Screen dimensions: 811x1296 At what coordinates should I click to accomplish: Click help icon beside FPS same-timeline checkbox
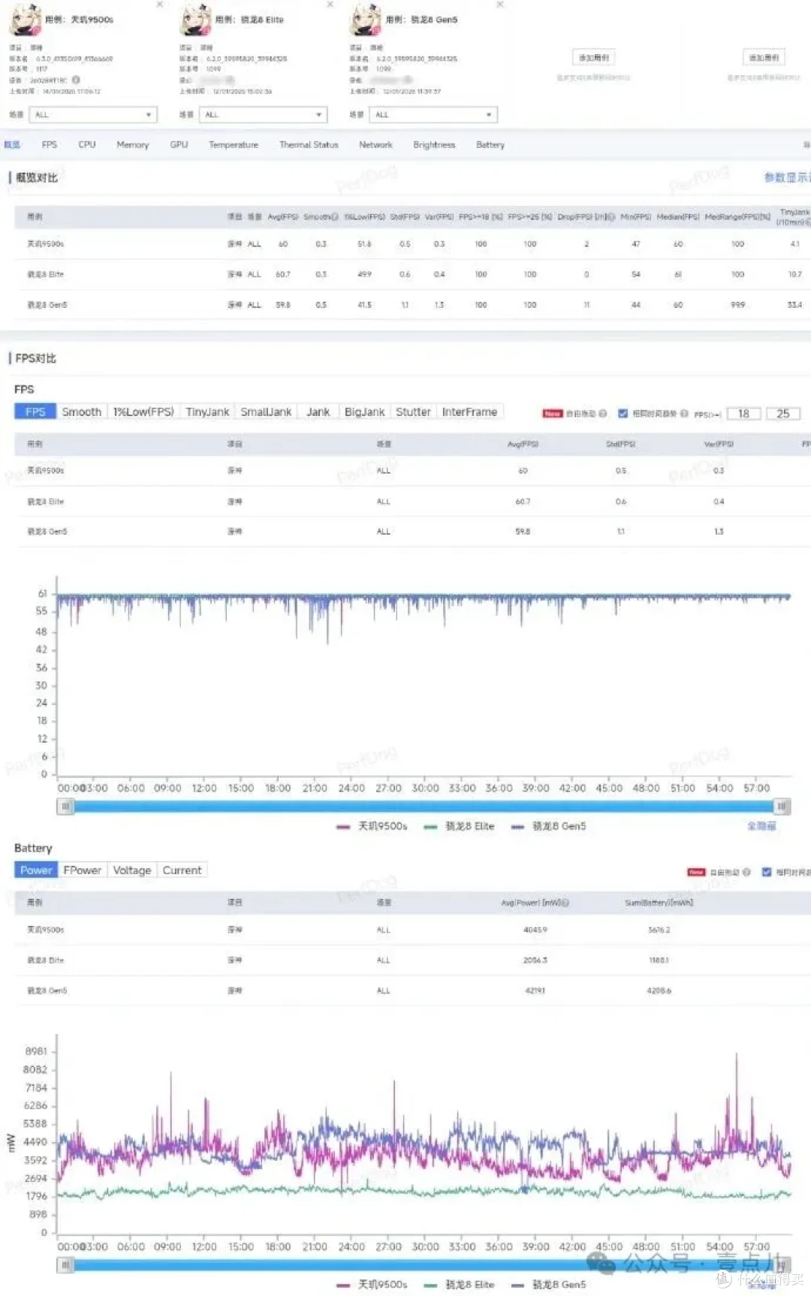684,414
